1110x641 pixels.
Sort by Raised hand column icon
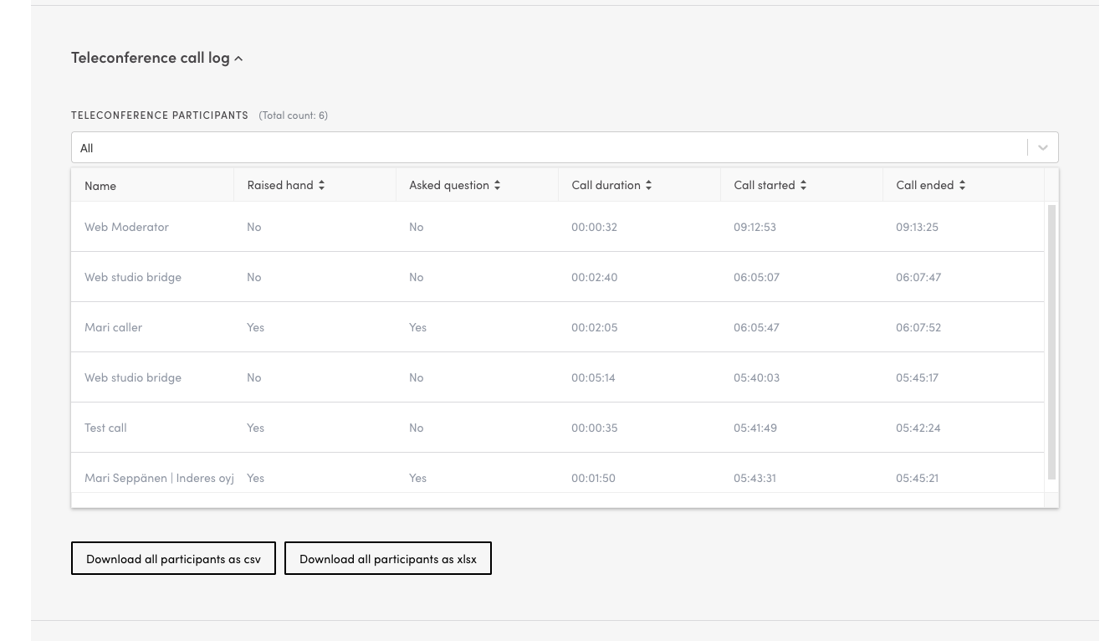[321, 185]
